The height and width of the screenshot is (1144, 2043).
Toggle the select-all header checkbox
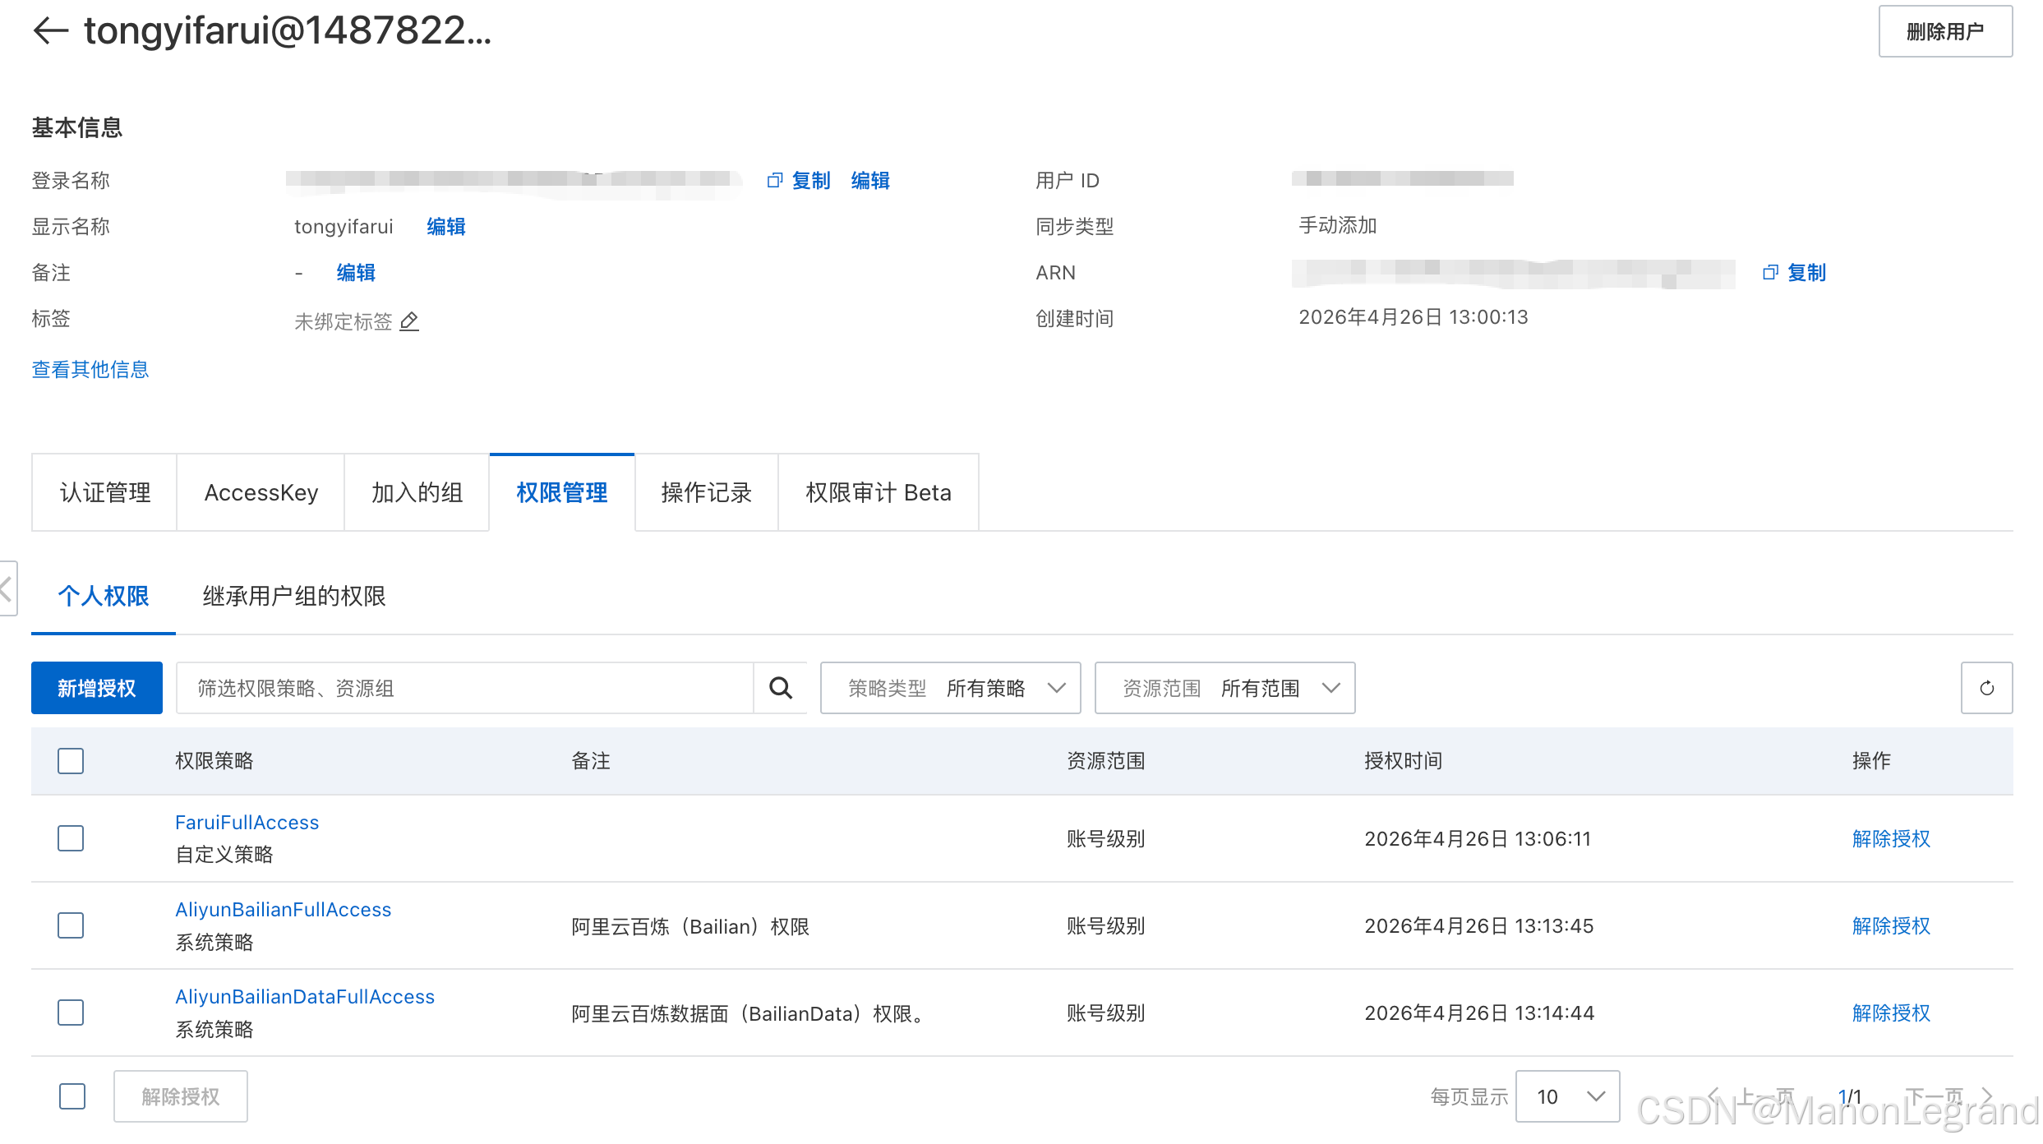pyautogui.click(x=71, y=761)
